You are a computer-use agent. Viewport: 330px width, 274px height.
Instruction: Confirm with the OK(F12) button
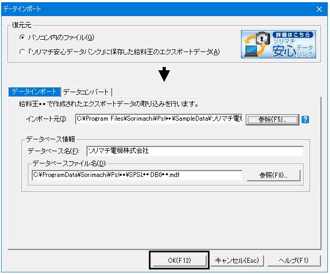click(x=179, y=261)
